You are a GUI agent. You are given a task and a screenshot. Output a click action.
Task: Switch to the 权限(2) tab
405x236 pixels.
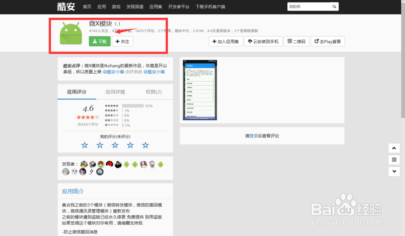coord(153,92)
